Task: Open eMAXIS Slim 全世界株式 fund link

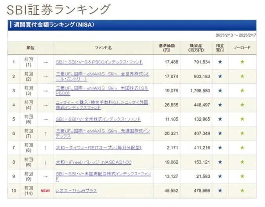Action: pos(102,77)
